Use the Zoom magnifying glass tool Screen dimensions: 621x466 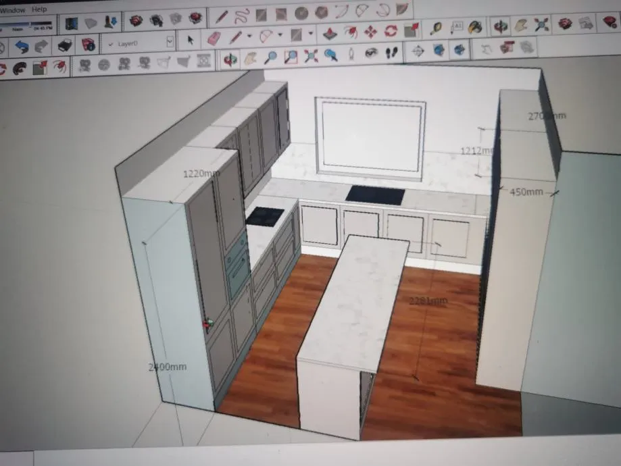point(270,57)
